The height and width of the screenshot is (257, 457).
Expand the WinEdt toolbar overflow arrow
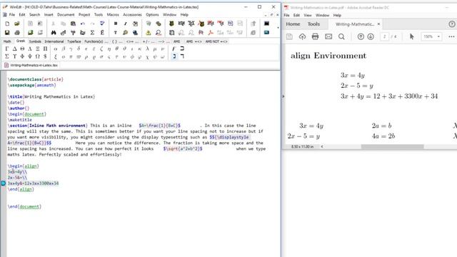pyautogui.click(x=278, y=28)
